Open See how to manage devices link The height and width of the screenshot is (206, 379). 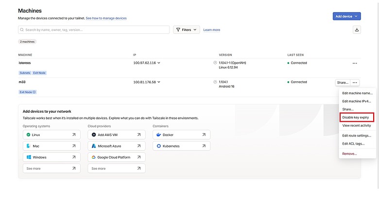click(106, 18)
